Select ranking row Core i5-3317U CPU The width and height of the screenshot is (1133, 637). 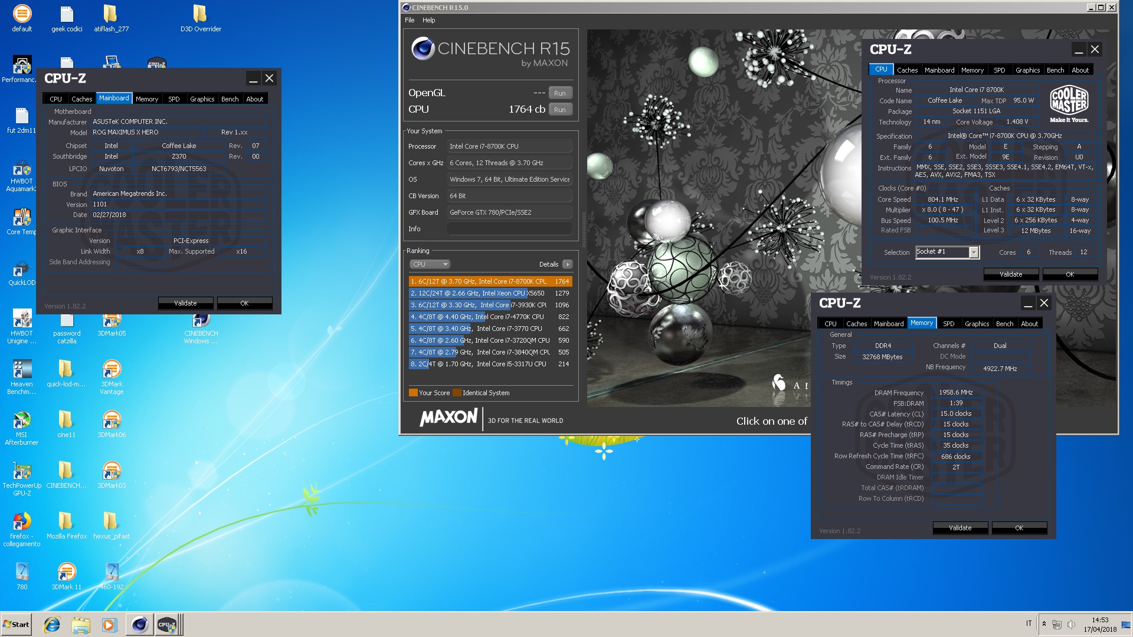490,364
